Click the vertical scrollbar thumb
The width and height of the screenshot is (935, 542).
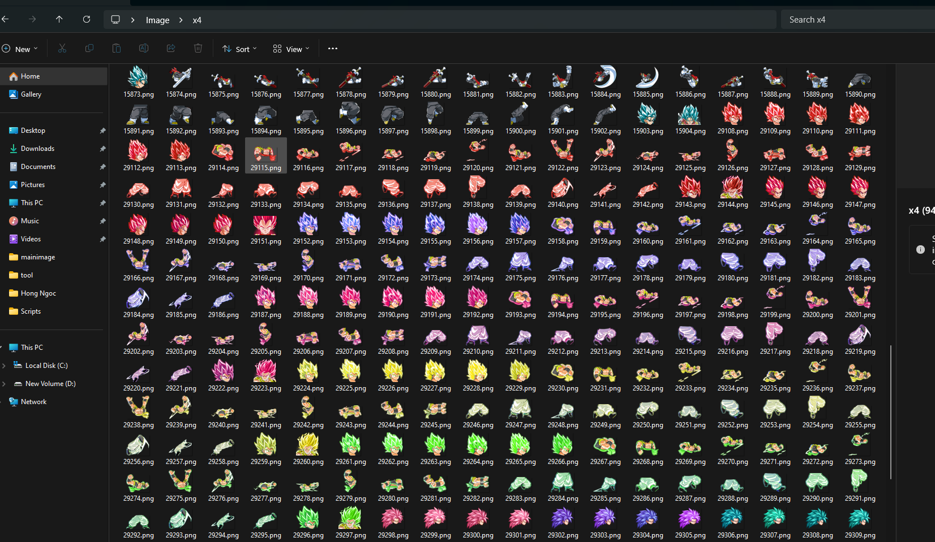coord(891,412)
